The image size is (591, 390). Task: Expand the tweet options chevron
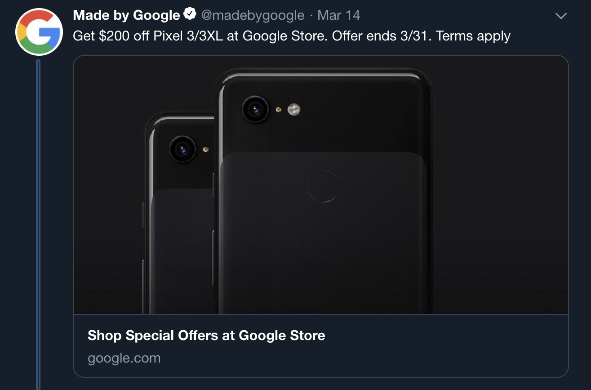(561, 16)
